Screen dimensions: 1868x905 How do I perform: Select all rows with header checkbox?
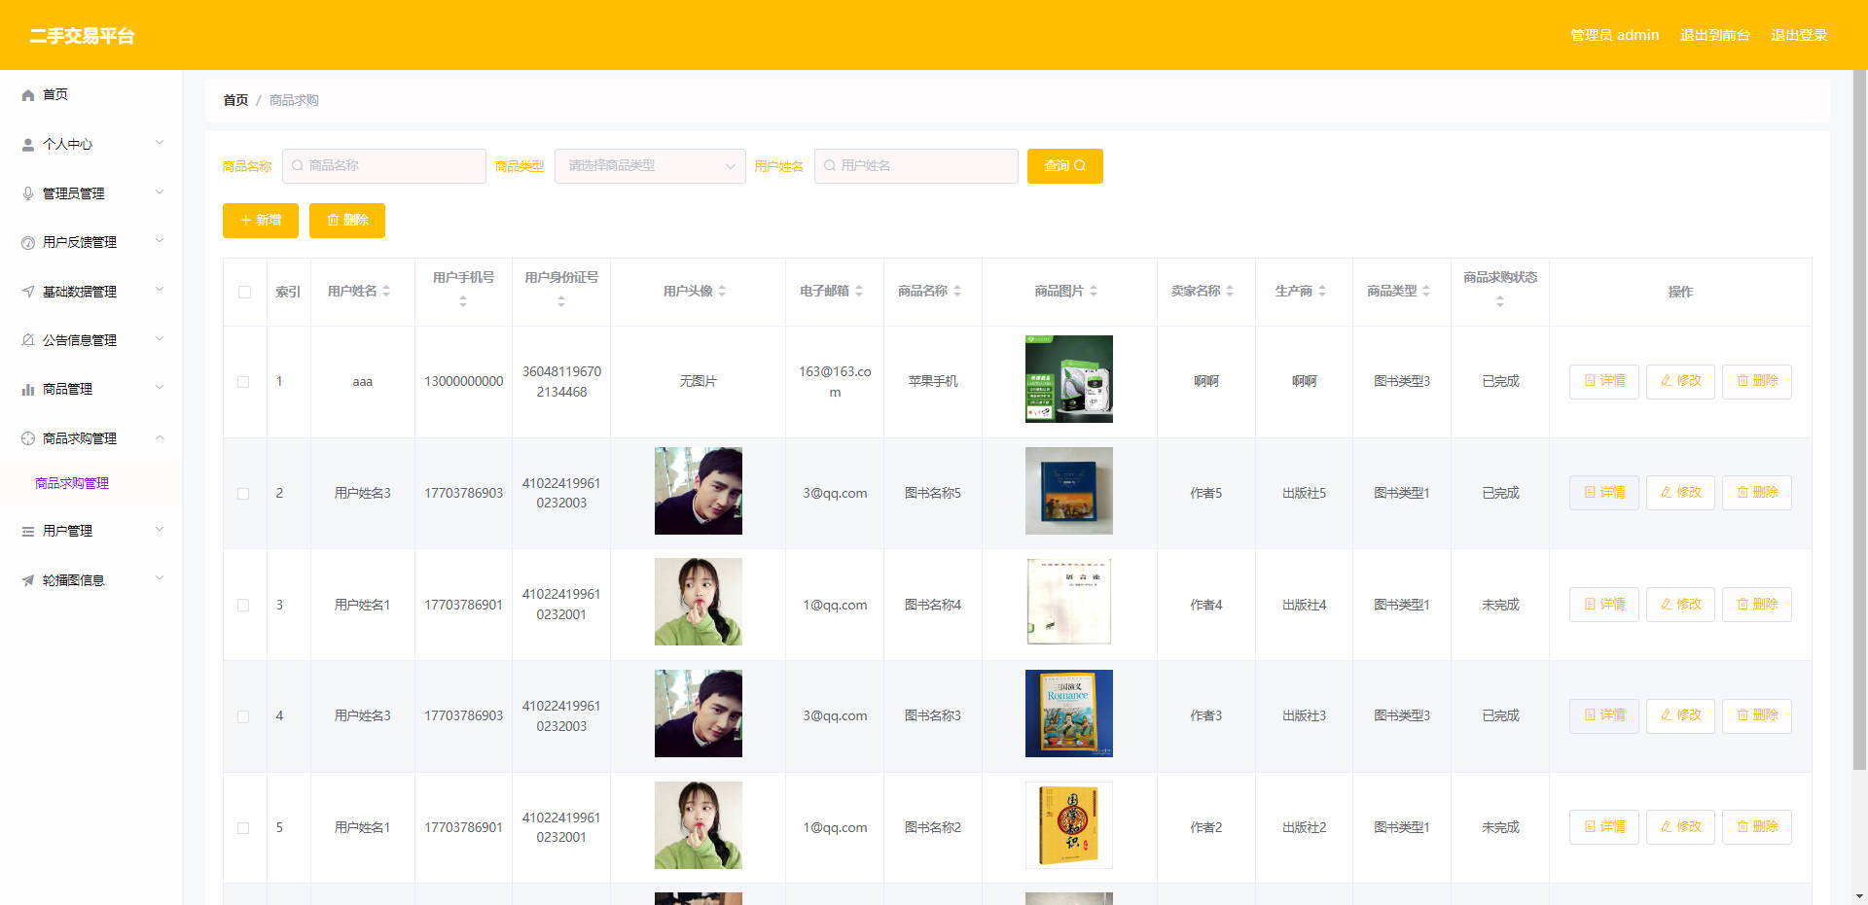point(244,292)
